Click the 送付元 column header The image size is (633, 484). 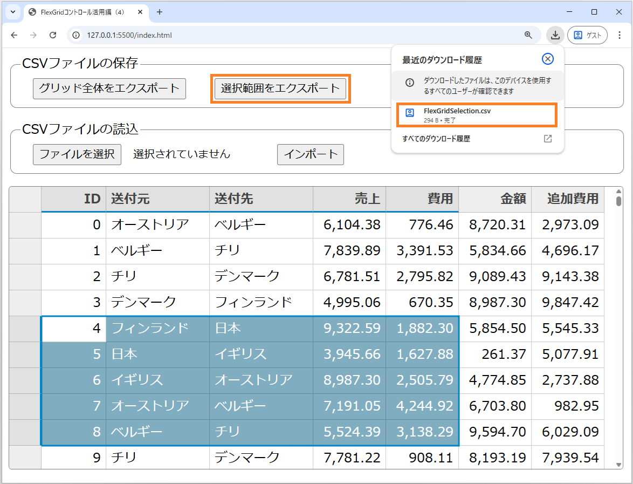pos(157,199)
